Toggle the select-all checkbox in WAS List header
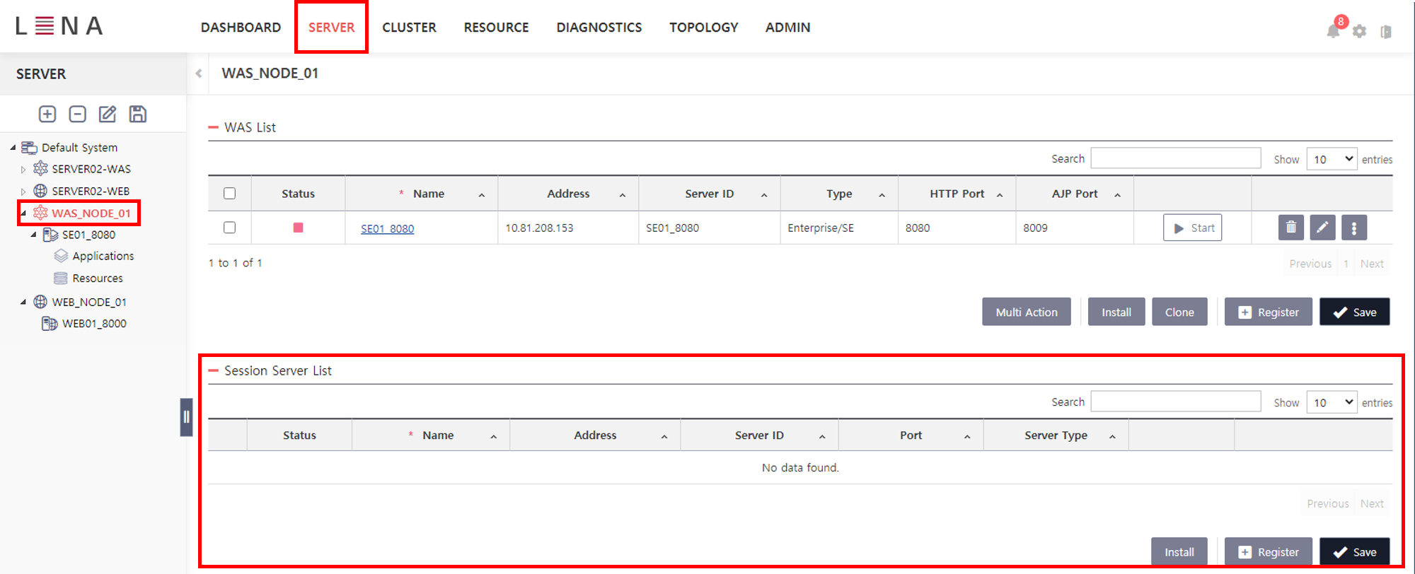 (229, 194)
